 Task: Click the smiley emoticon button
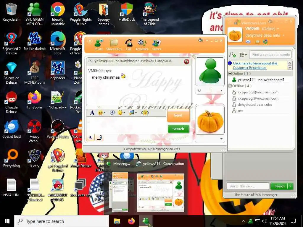coord(100,113)
